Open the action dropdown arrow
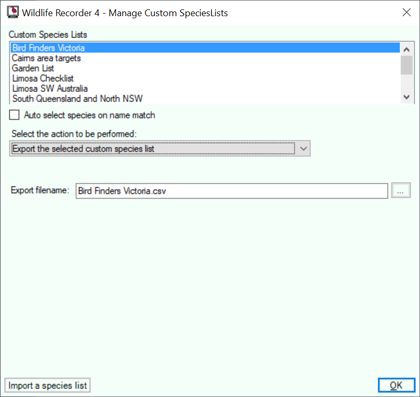Screen dimensions: 420x397 (x=303, y=148)
